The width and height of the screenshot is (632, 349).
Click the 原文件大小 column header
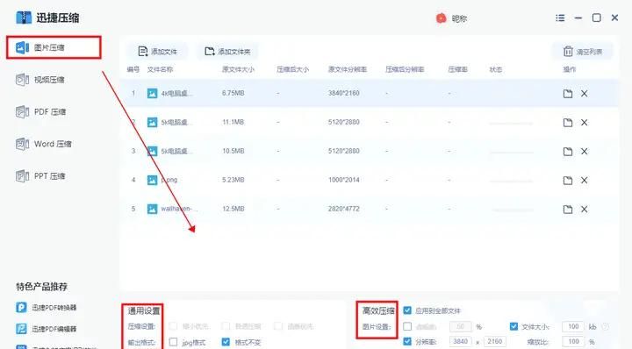click(x=238, y=69)
